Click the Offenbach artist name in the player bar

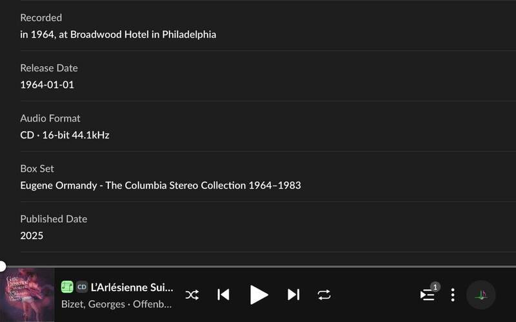coord(153,303)
